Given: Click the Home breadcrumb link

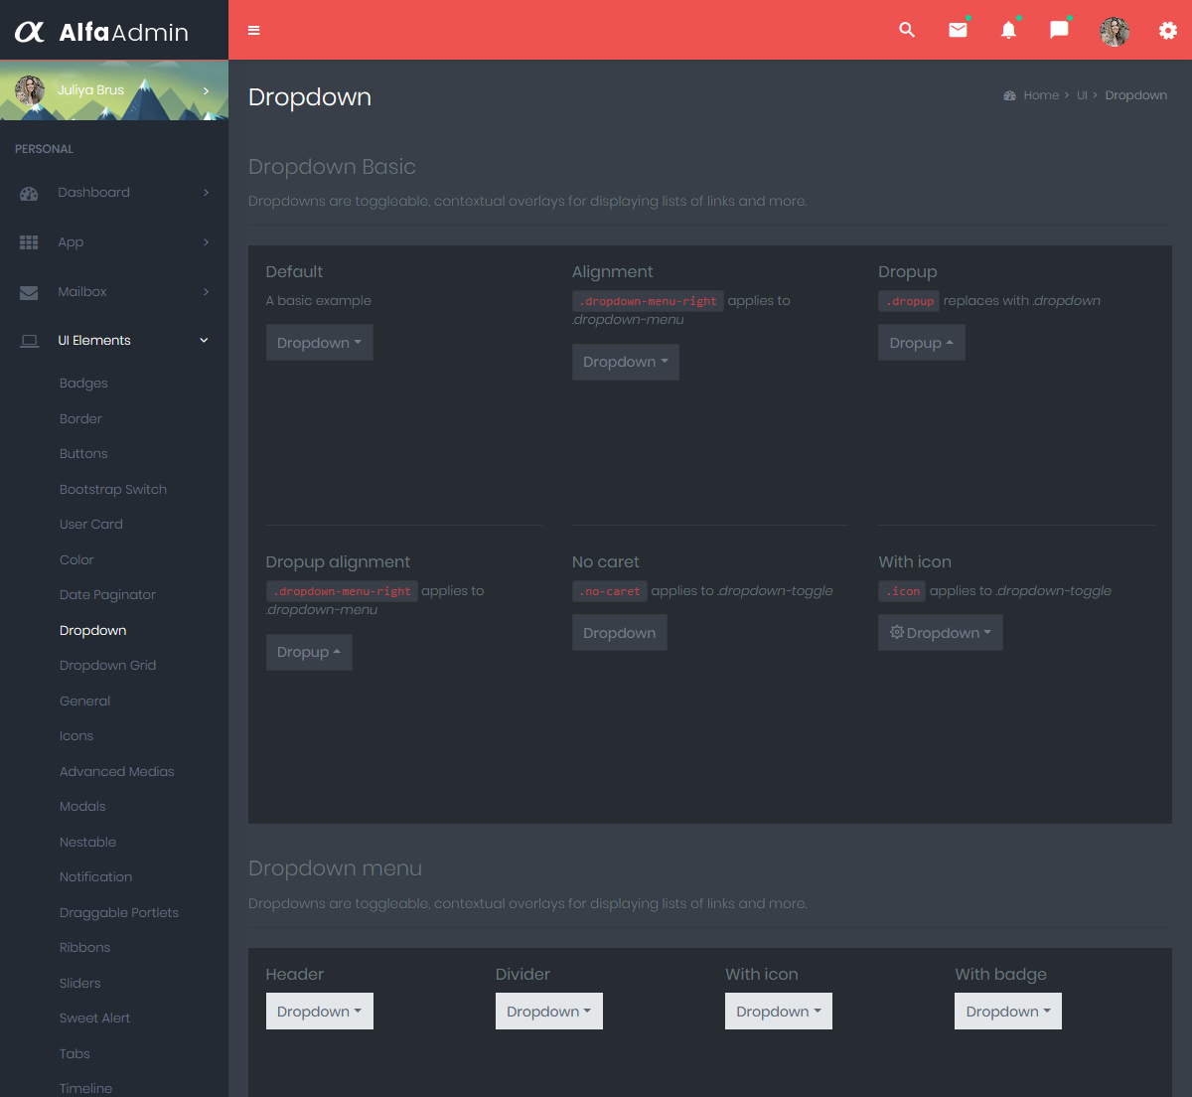Looking at the screenshot, I should click(x=1040, y=95).
